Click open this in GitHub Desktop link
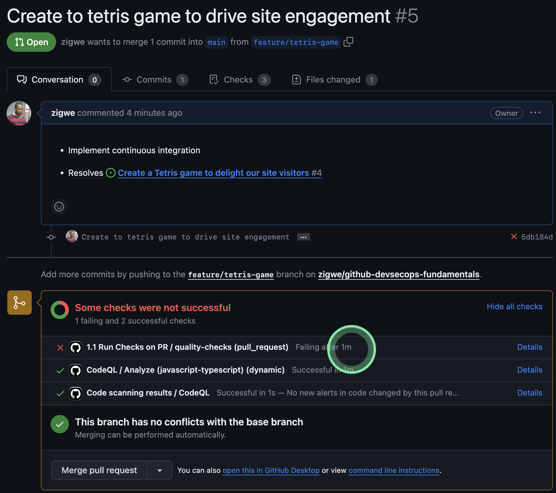The width and height of the screenshot is (556, 493). point(271,470)
